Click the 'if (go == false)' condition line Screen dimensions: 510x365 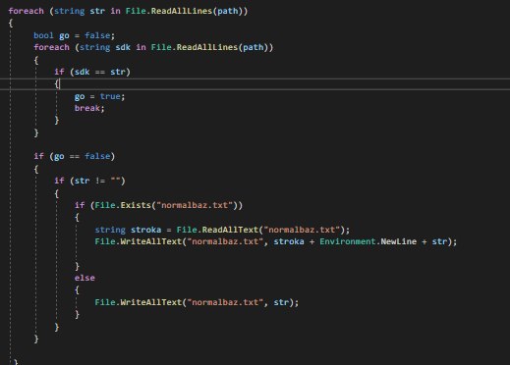(x=75, y=156)
